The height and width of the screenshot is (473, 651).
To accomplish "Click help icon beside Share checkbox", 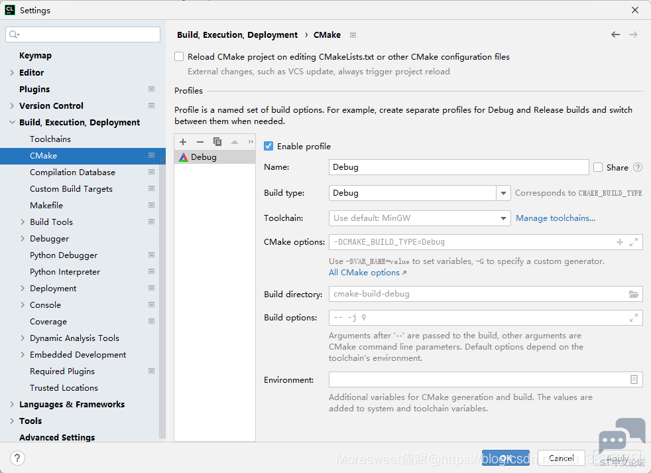I will 638,167.
